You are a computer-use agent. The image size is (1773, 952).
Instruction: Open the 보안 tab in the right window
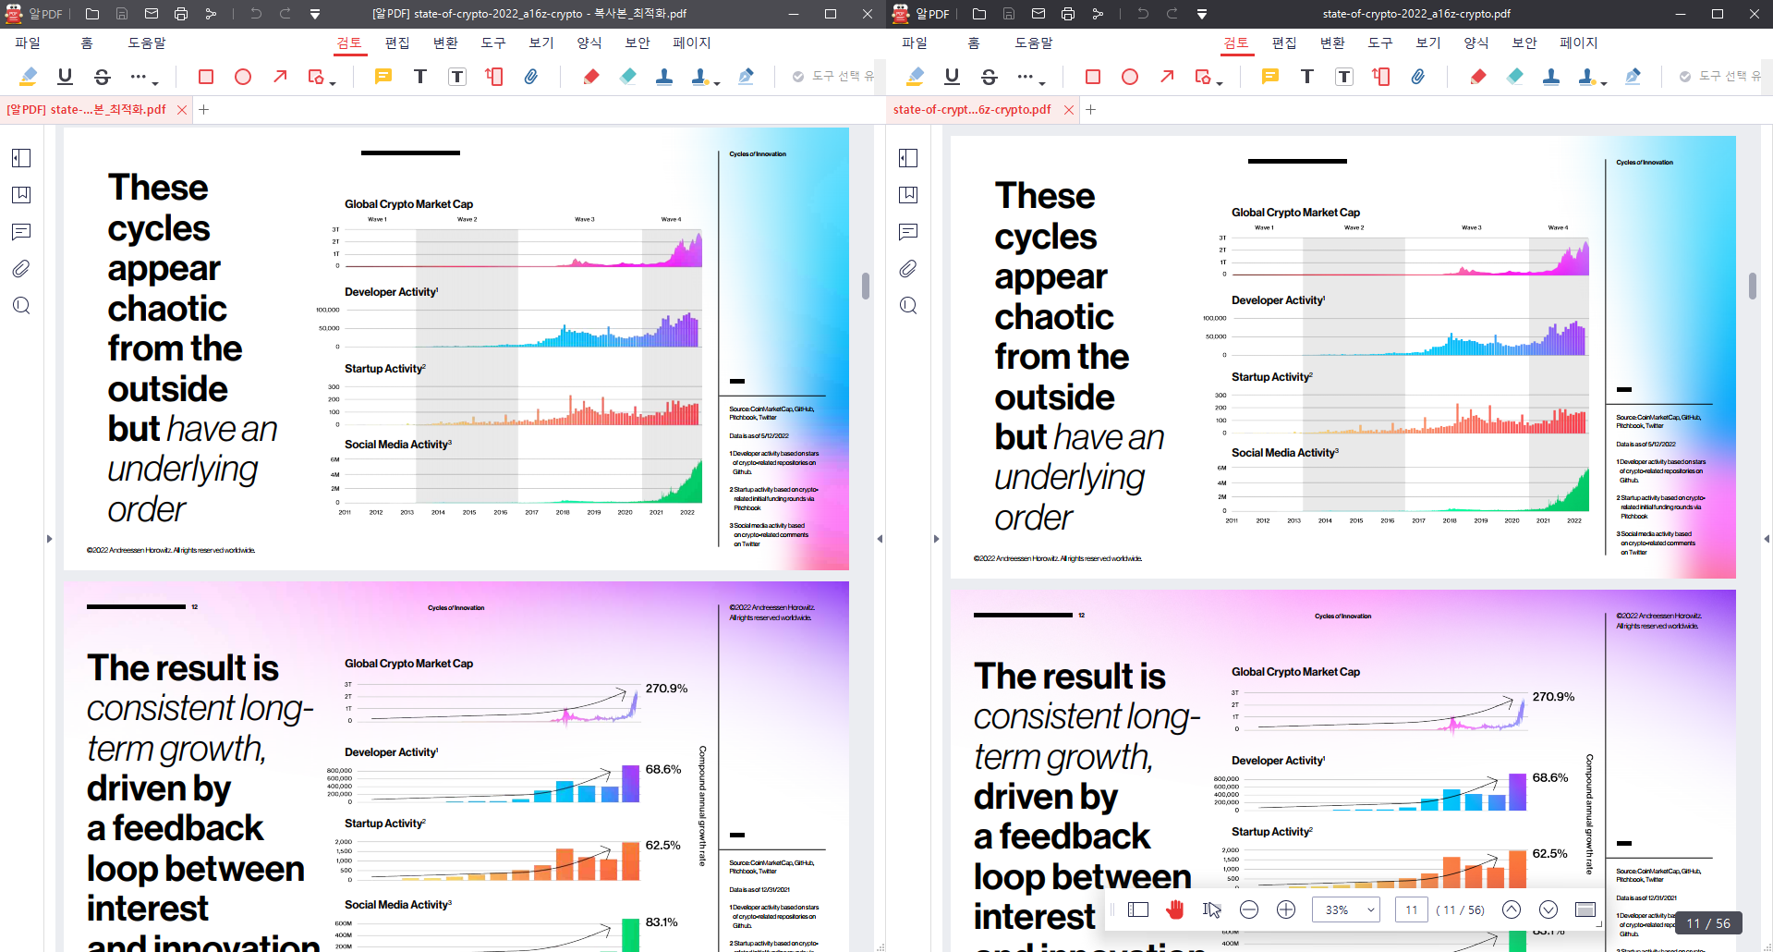(1524, 43)
